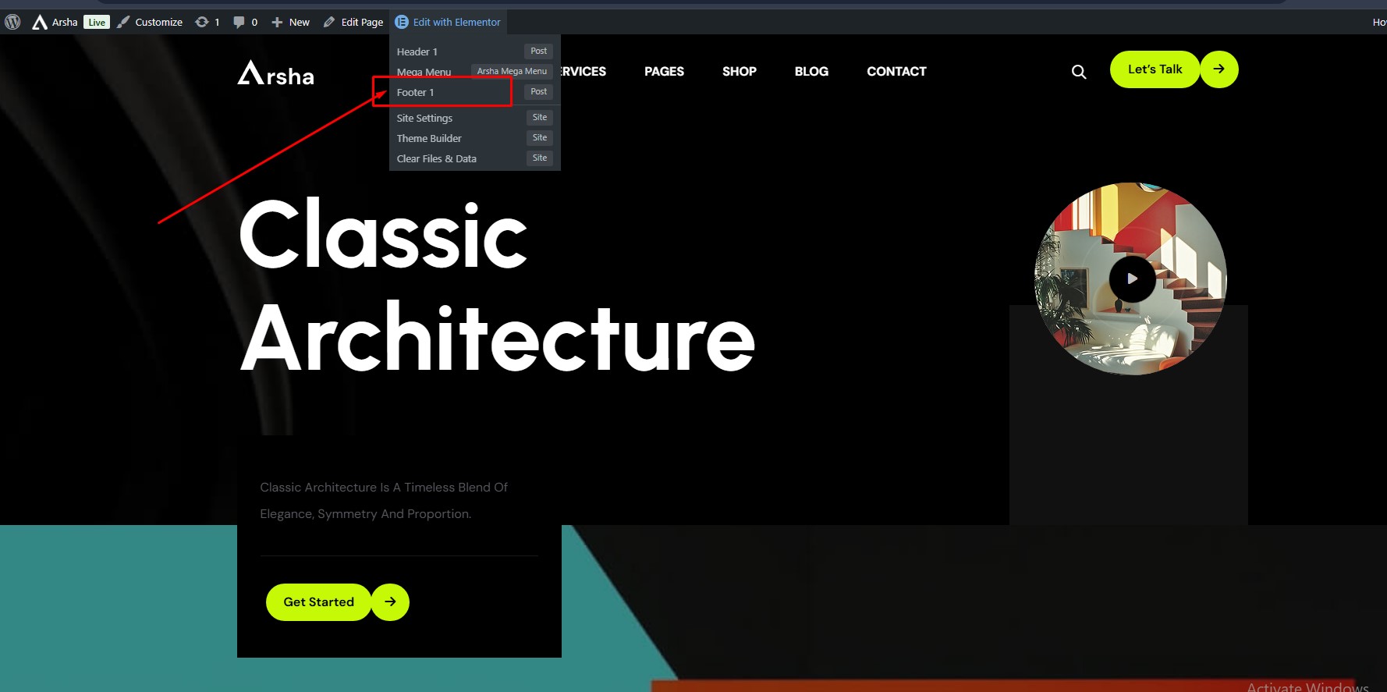Open the BLOG navigation link
Viewport: 1387px width, 692px height.
811,71
